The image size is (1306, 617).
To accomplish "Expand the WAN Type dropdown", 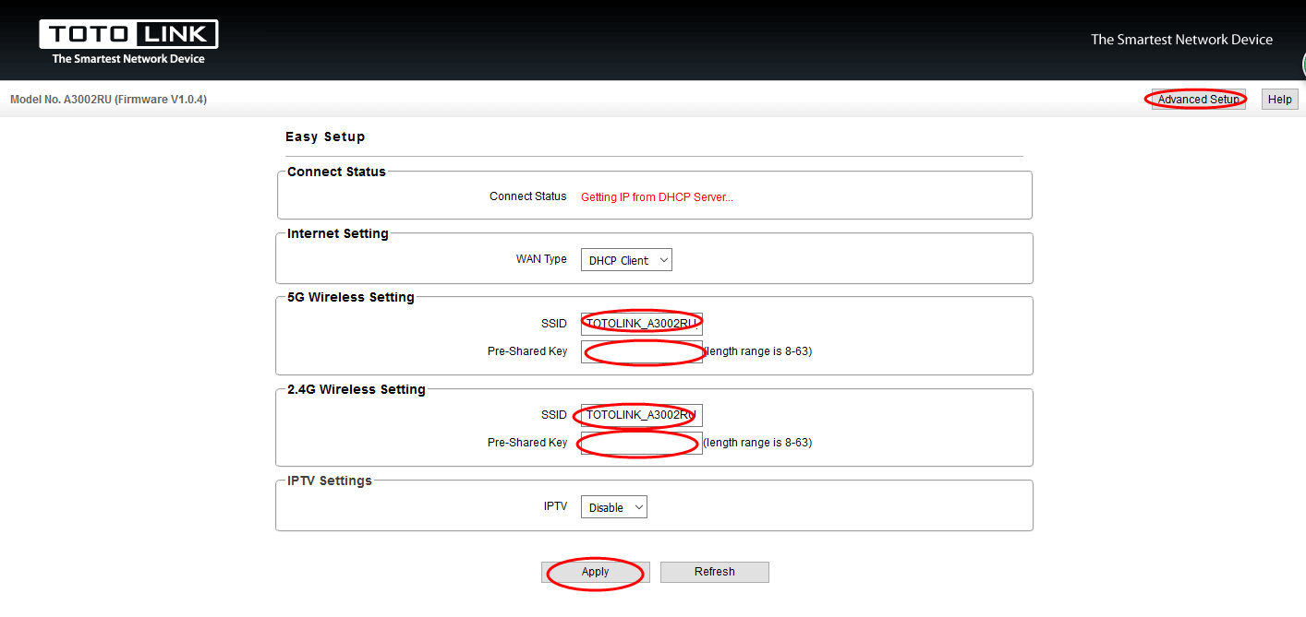I will [x=626, y=260].
